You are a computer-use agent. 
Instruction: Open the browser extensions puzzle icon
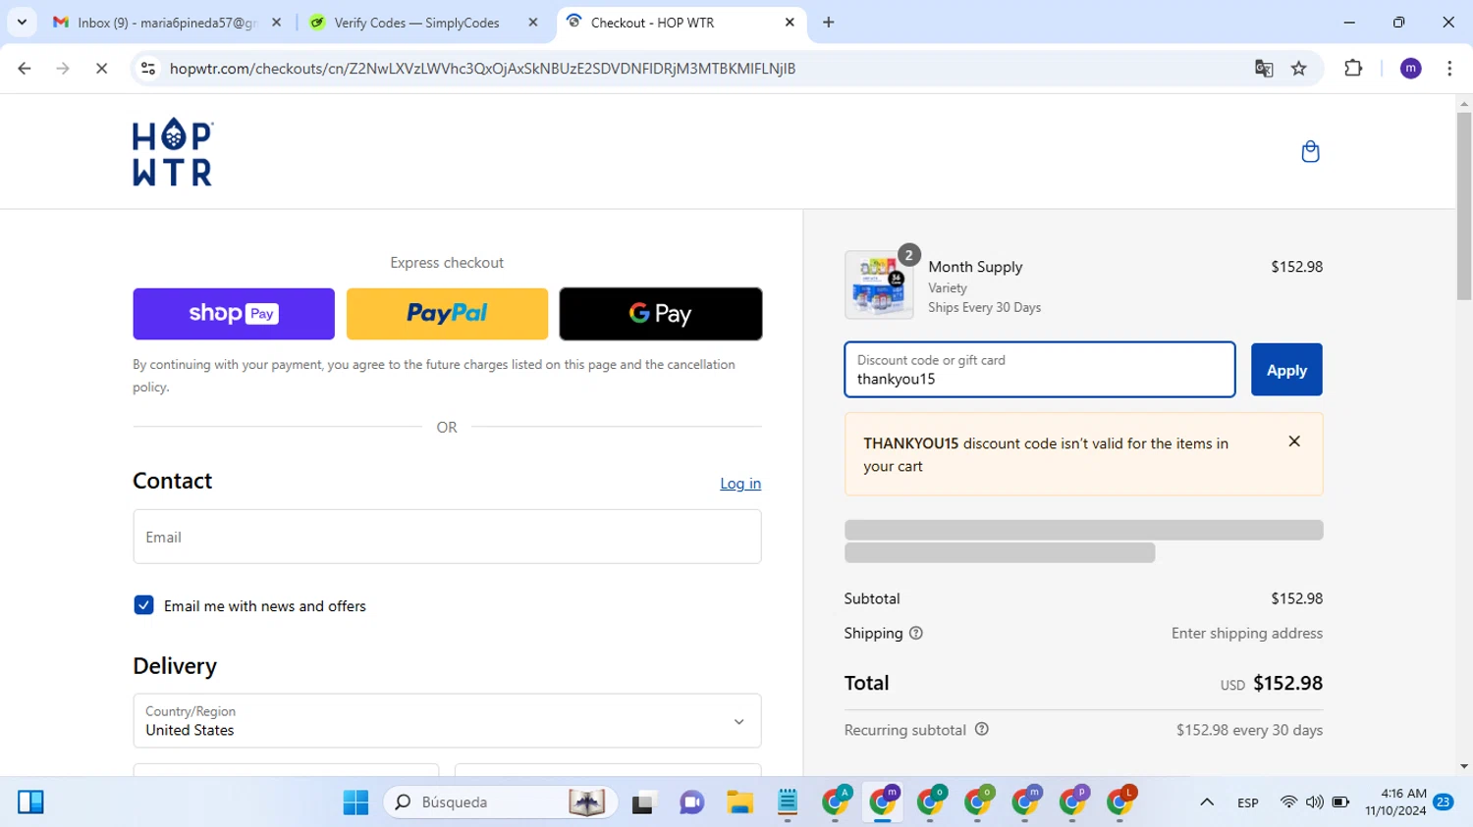pos(1353,68)
